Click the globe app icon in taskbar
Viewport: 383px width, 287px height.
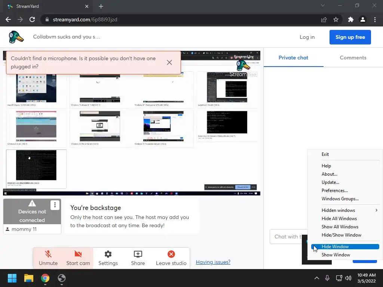(62, 278)
